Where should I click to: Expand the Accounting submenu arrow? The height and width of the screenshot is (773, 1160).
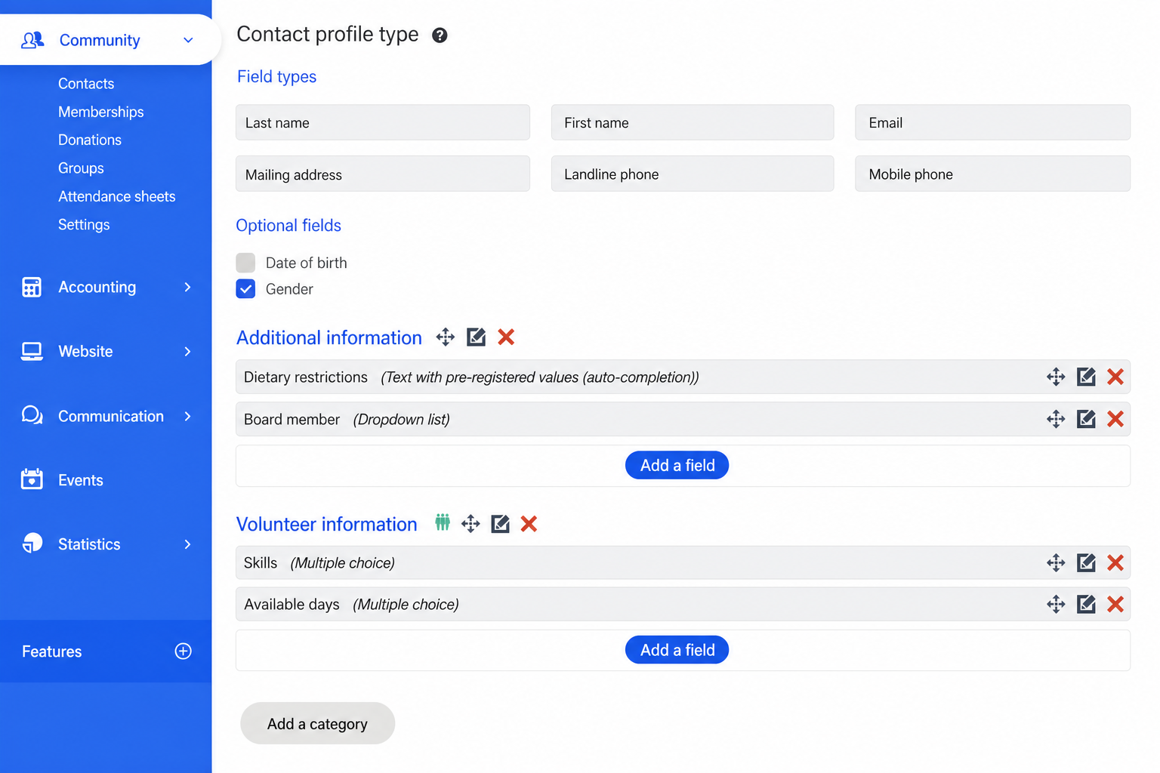(187, 287)
